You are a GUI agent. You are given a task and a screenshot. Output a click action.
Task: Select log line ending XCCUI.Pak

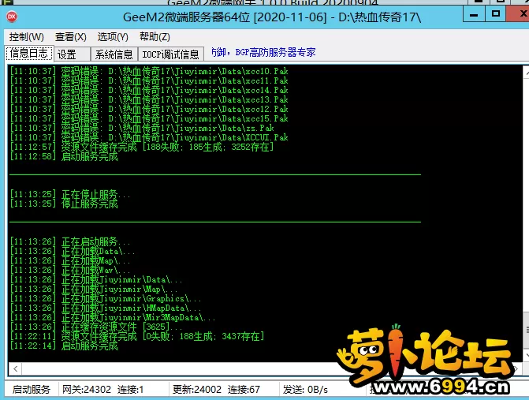[x=149, y=137]
